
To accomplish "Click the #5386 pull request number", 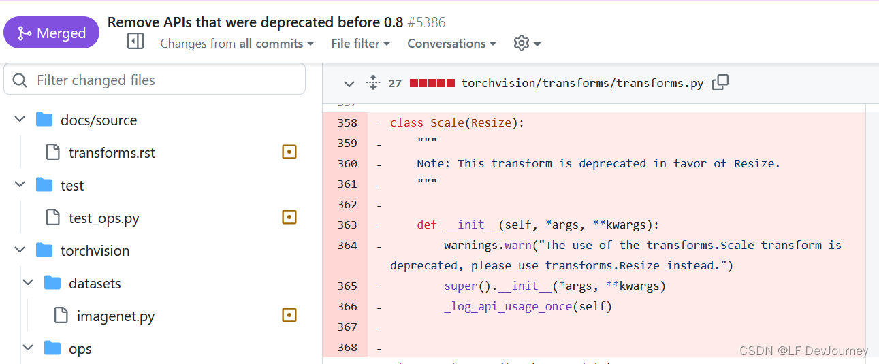I will tap(426, 22).
